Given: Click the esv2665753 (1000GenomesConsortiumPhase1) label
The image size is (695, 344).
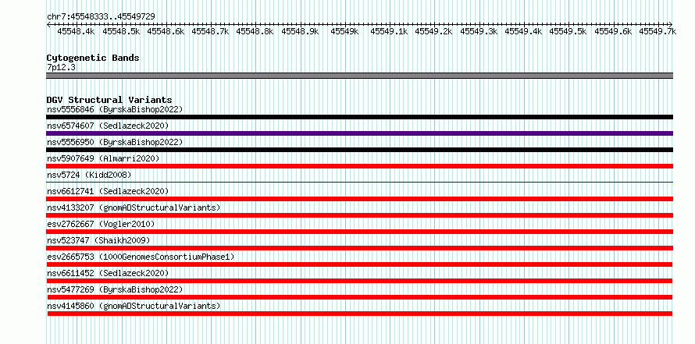Looking at the screenshot, I should pos(141,257).
